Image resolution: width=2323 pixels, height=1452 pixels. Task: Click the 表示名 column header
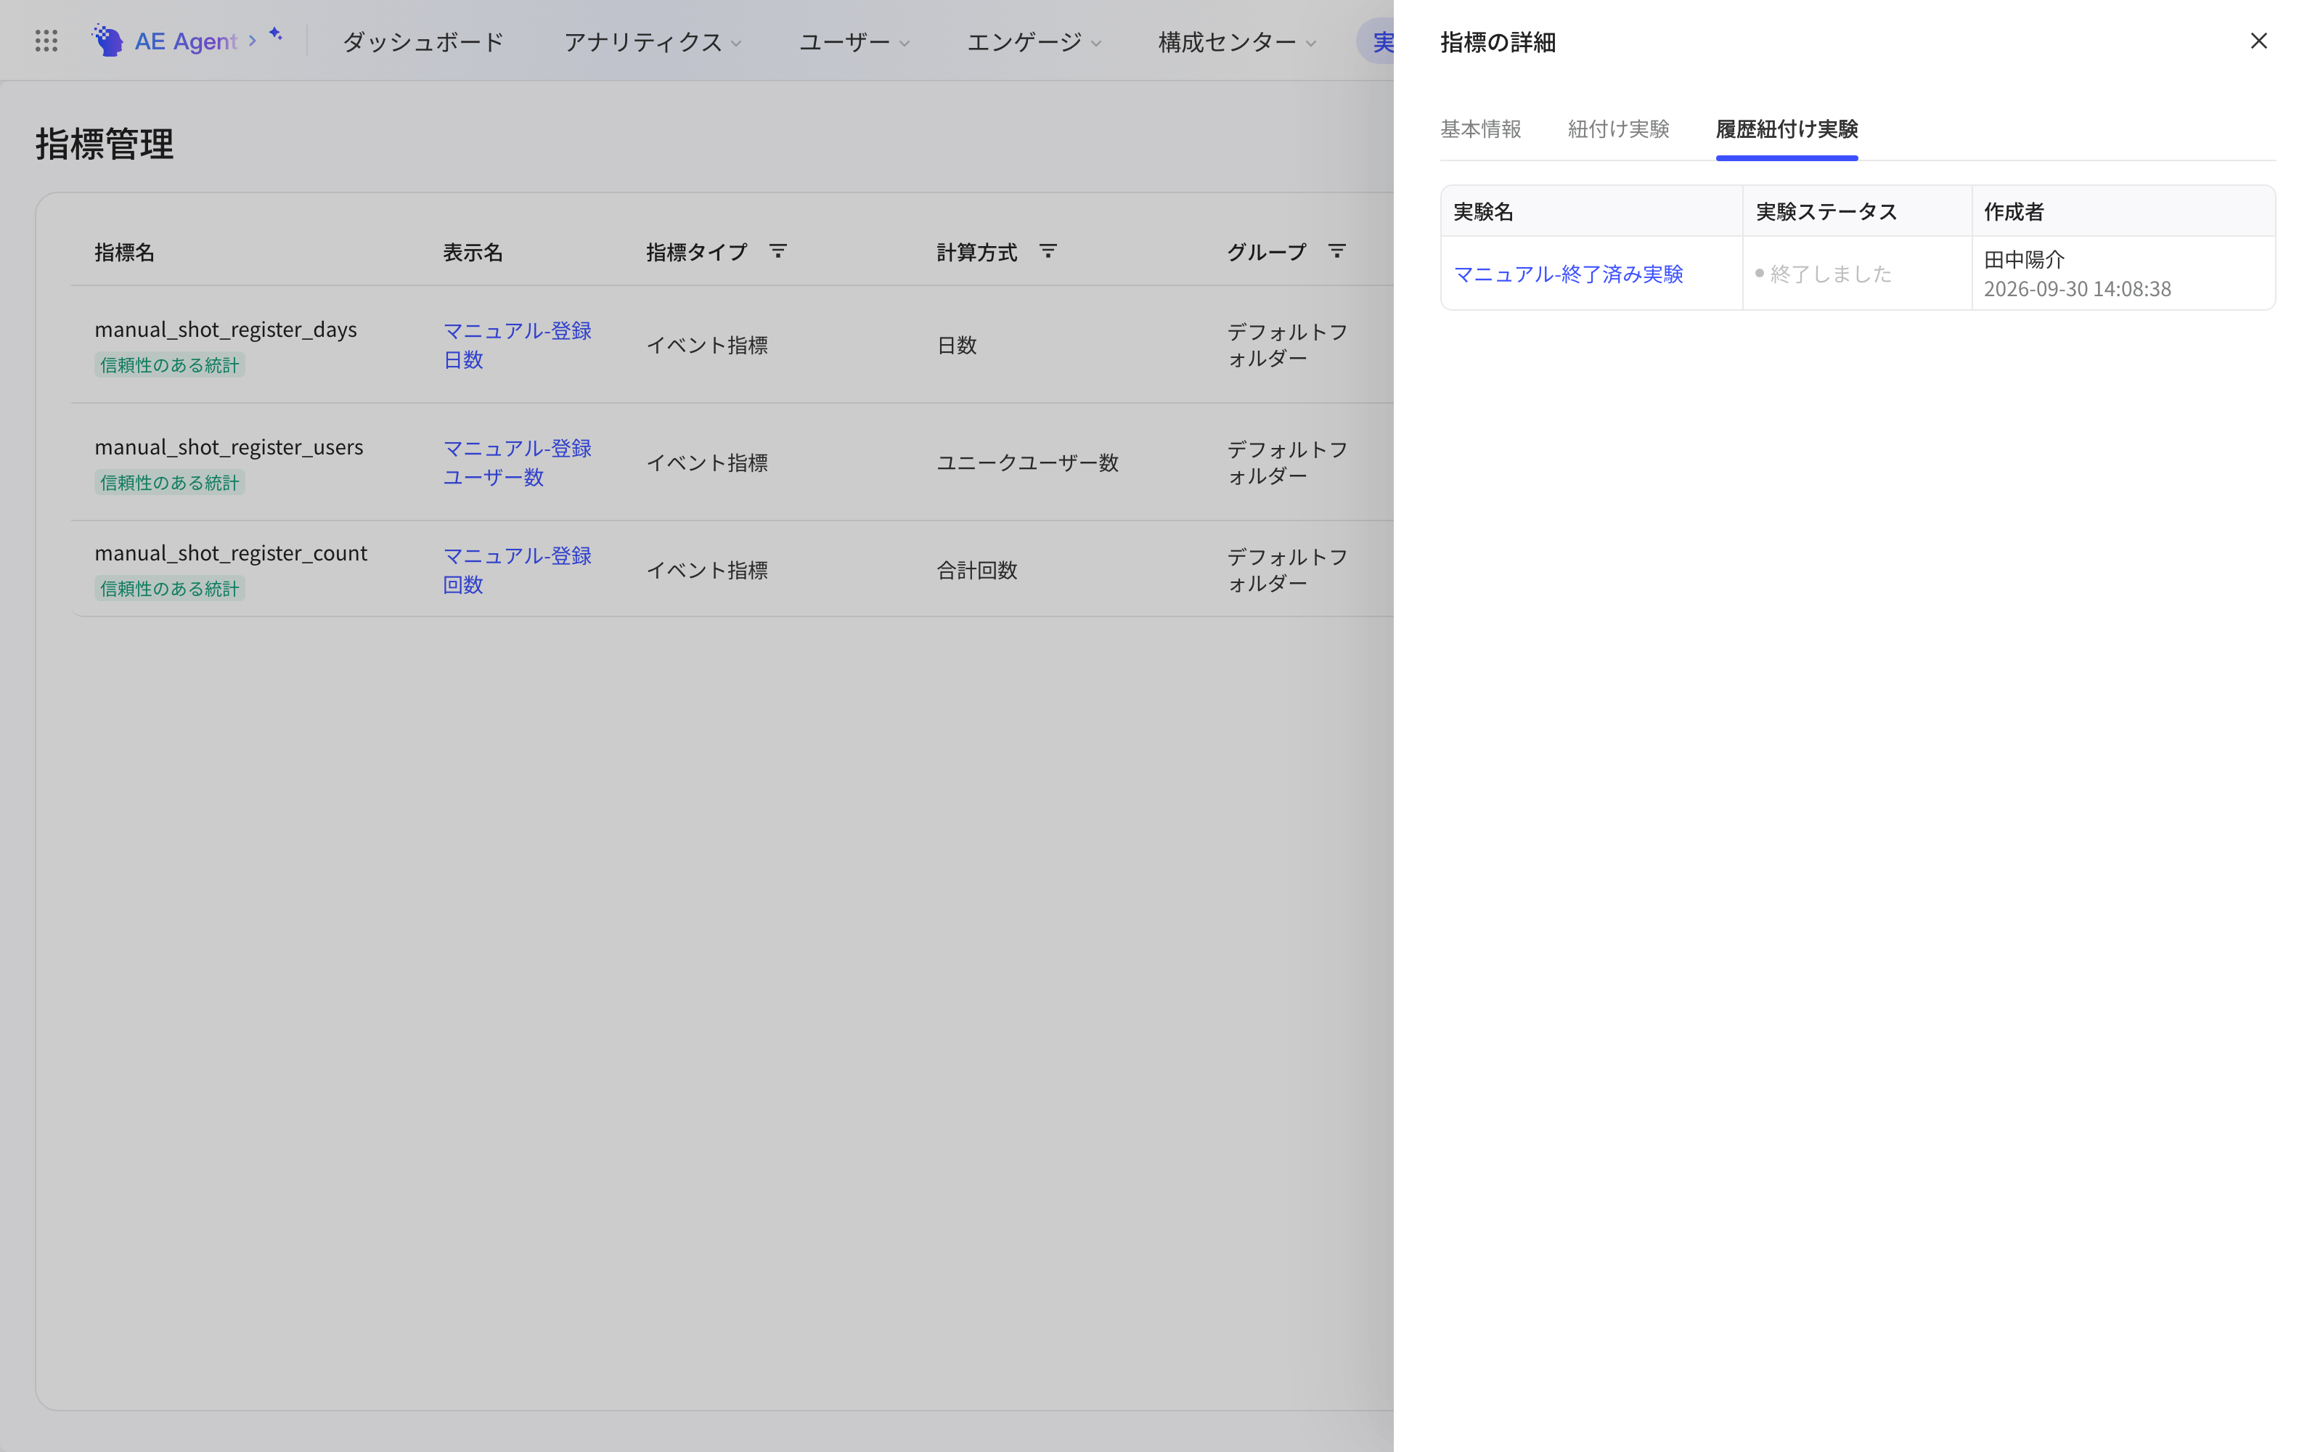[x=473, y=252]
